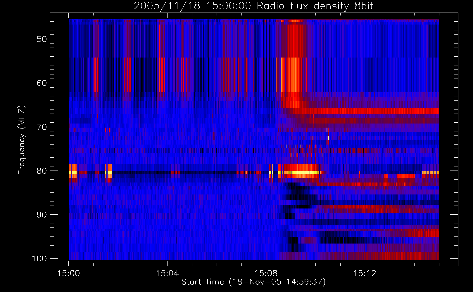473x292 pixels.
Task: Click the 100 frequency tick label
Action: pyautogui.click(x=39, y=259)
